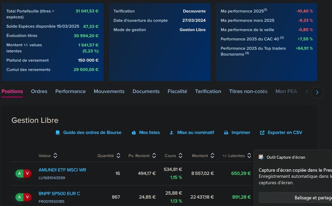Click the BNPP latent gain 891,28 €
Image resolution: width=332 pixels, height=206 pixels.
click(241, 197)
